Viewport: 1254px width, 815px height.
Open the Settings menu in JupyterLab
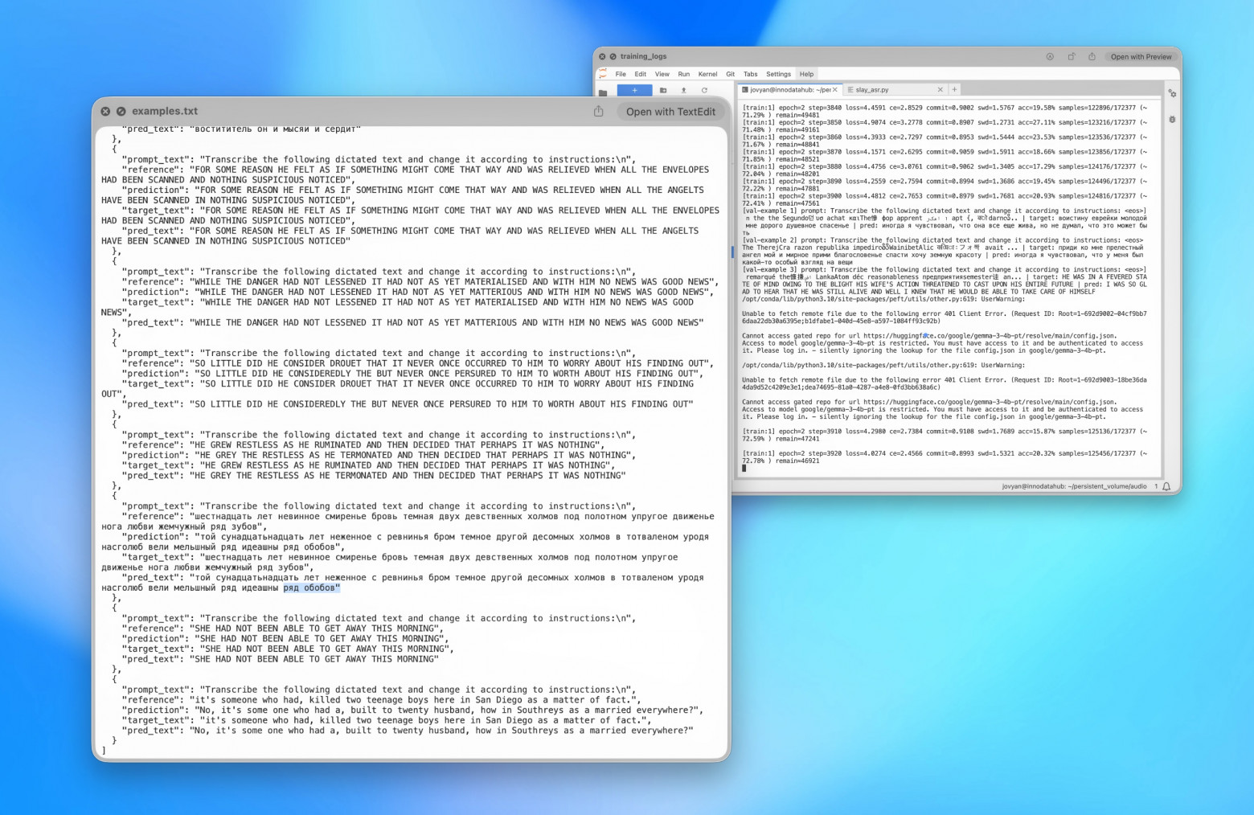pos(778,74)
